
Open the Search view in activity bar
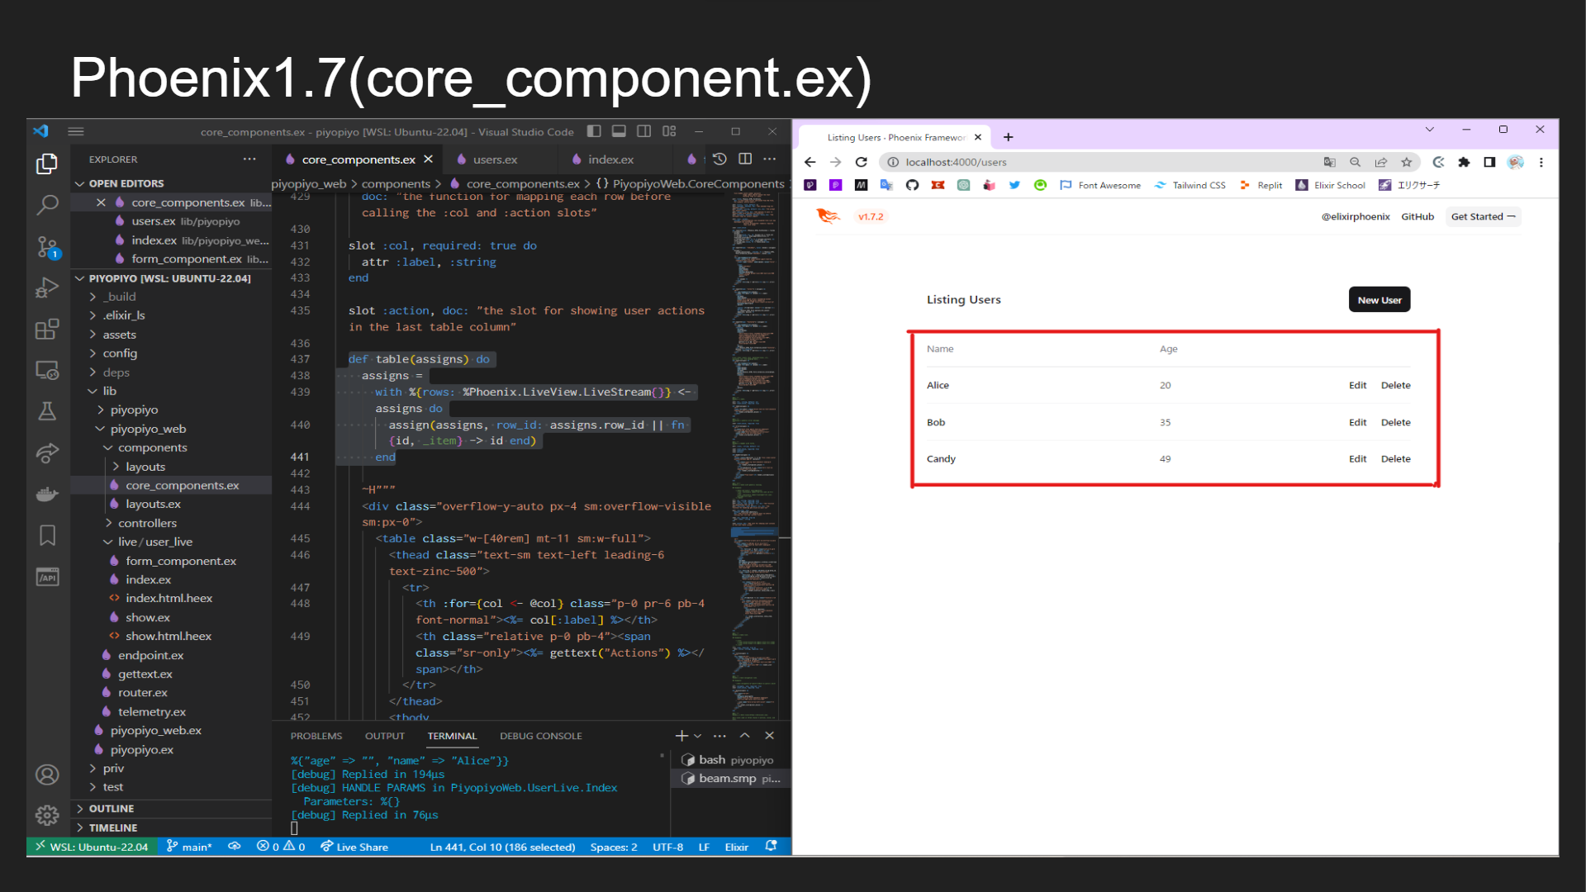coord(47,204)
